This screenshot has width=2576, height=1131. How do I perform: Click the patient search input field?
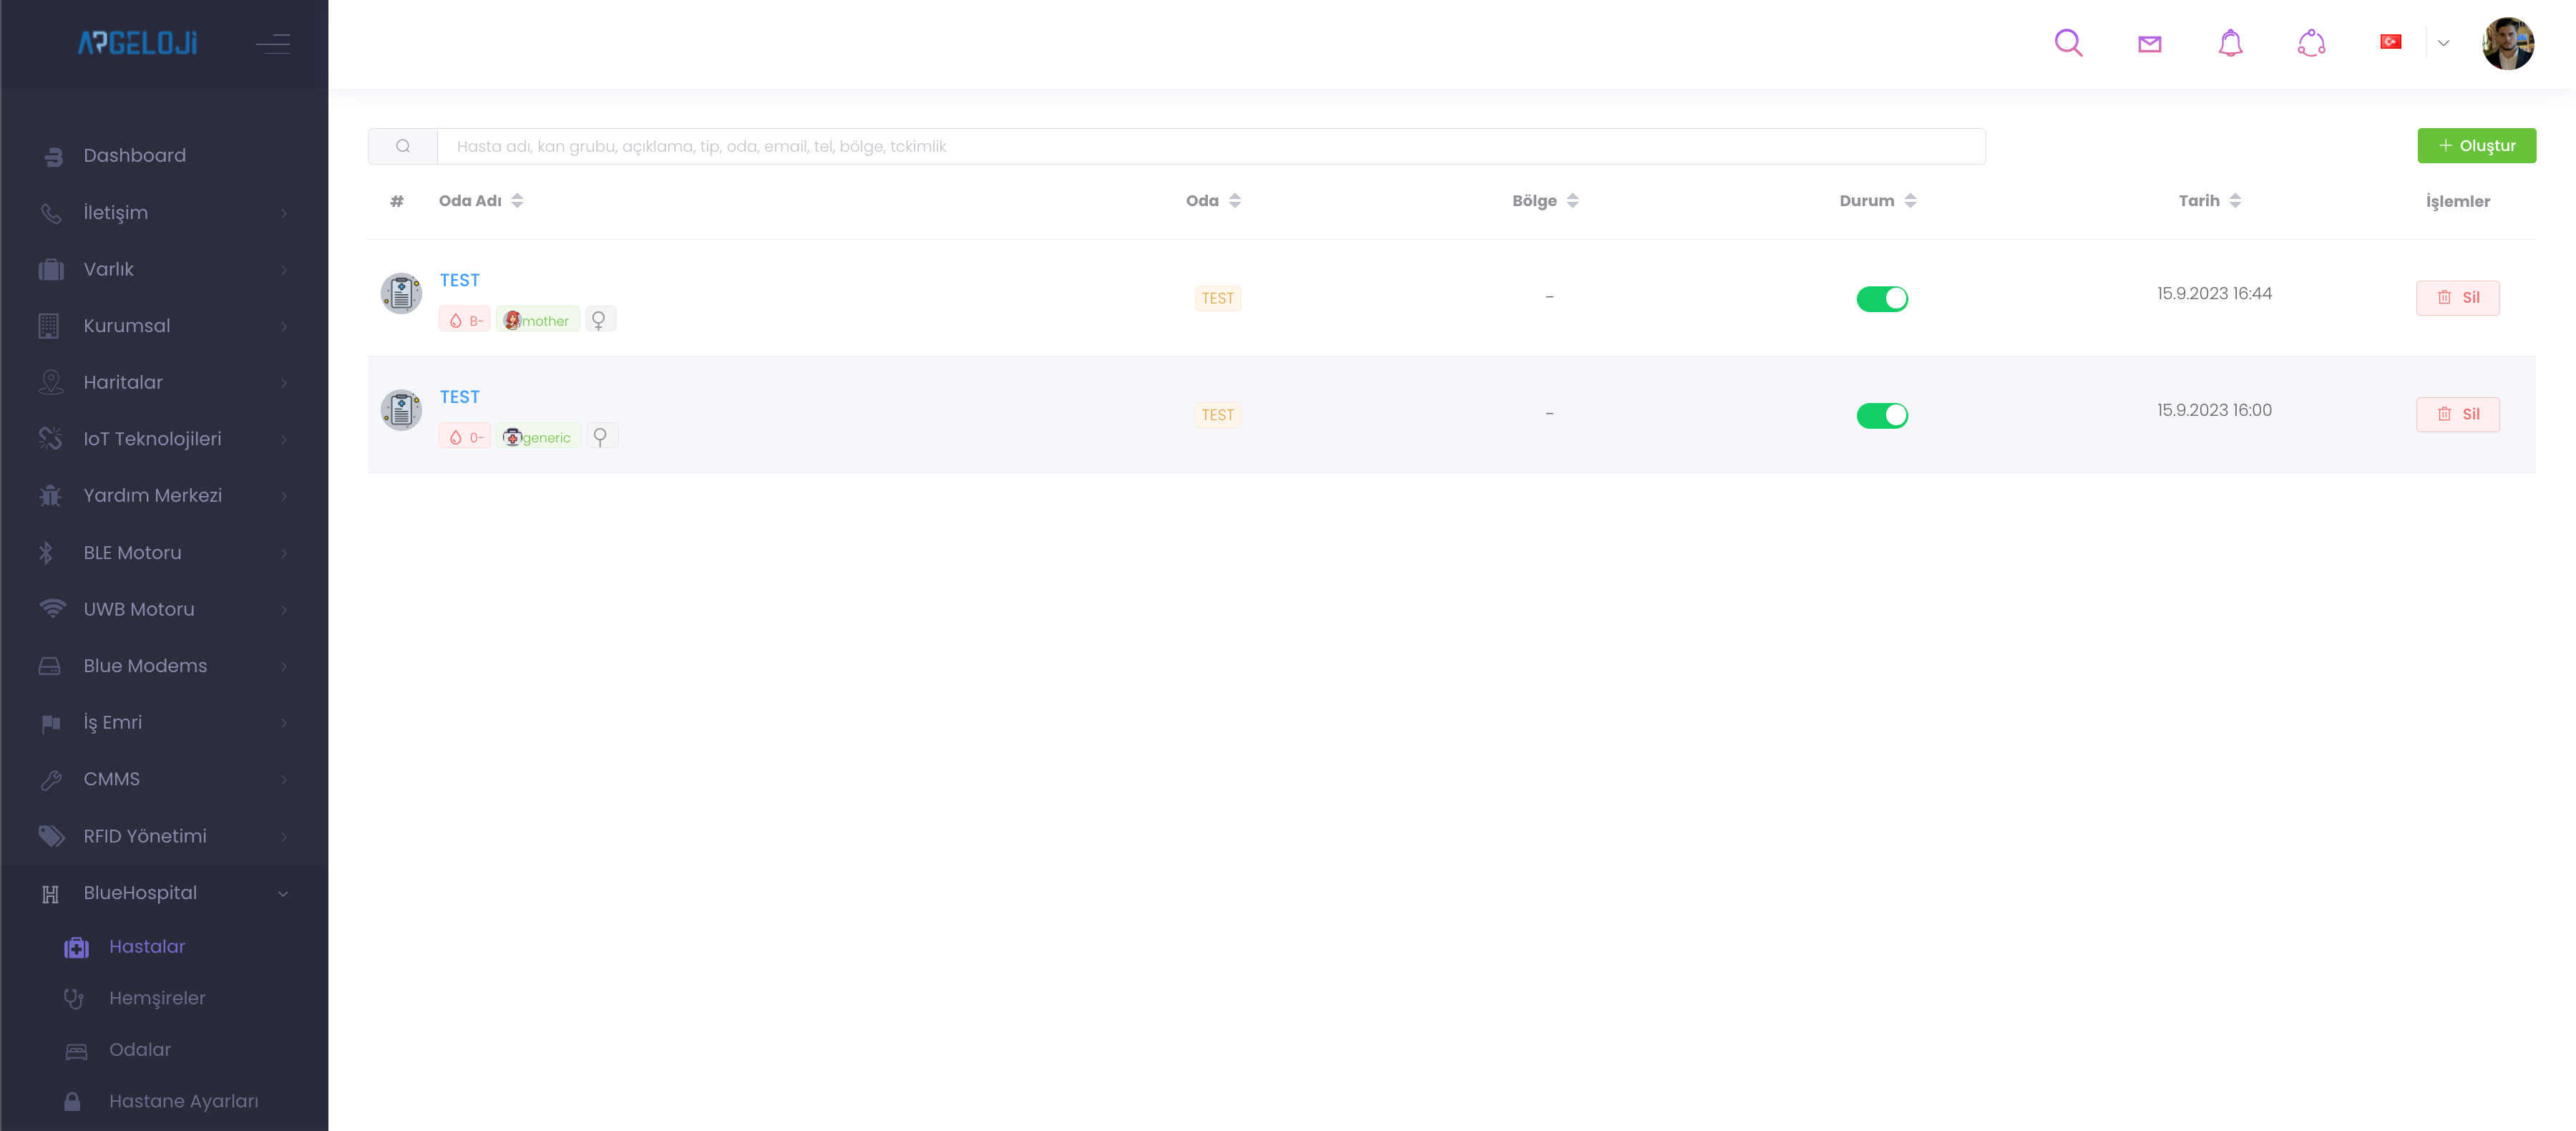pyautogui.click(x=1210, y=146)
